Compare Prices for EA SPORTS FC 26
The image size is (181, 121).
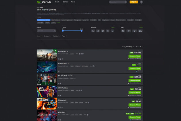(x=135, y=80)
